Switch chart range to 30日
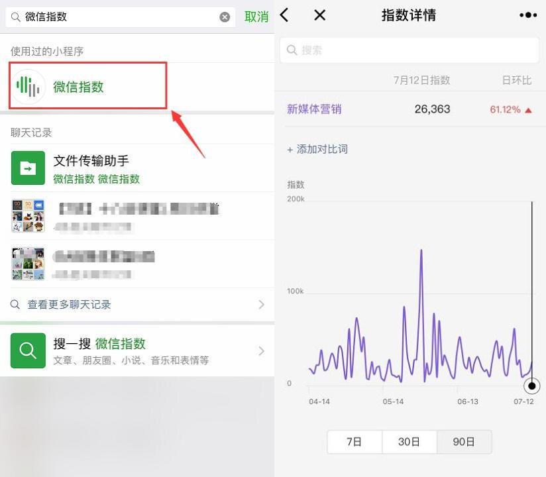 click(409, 442)
